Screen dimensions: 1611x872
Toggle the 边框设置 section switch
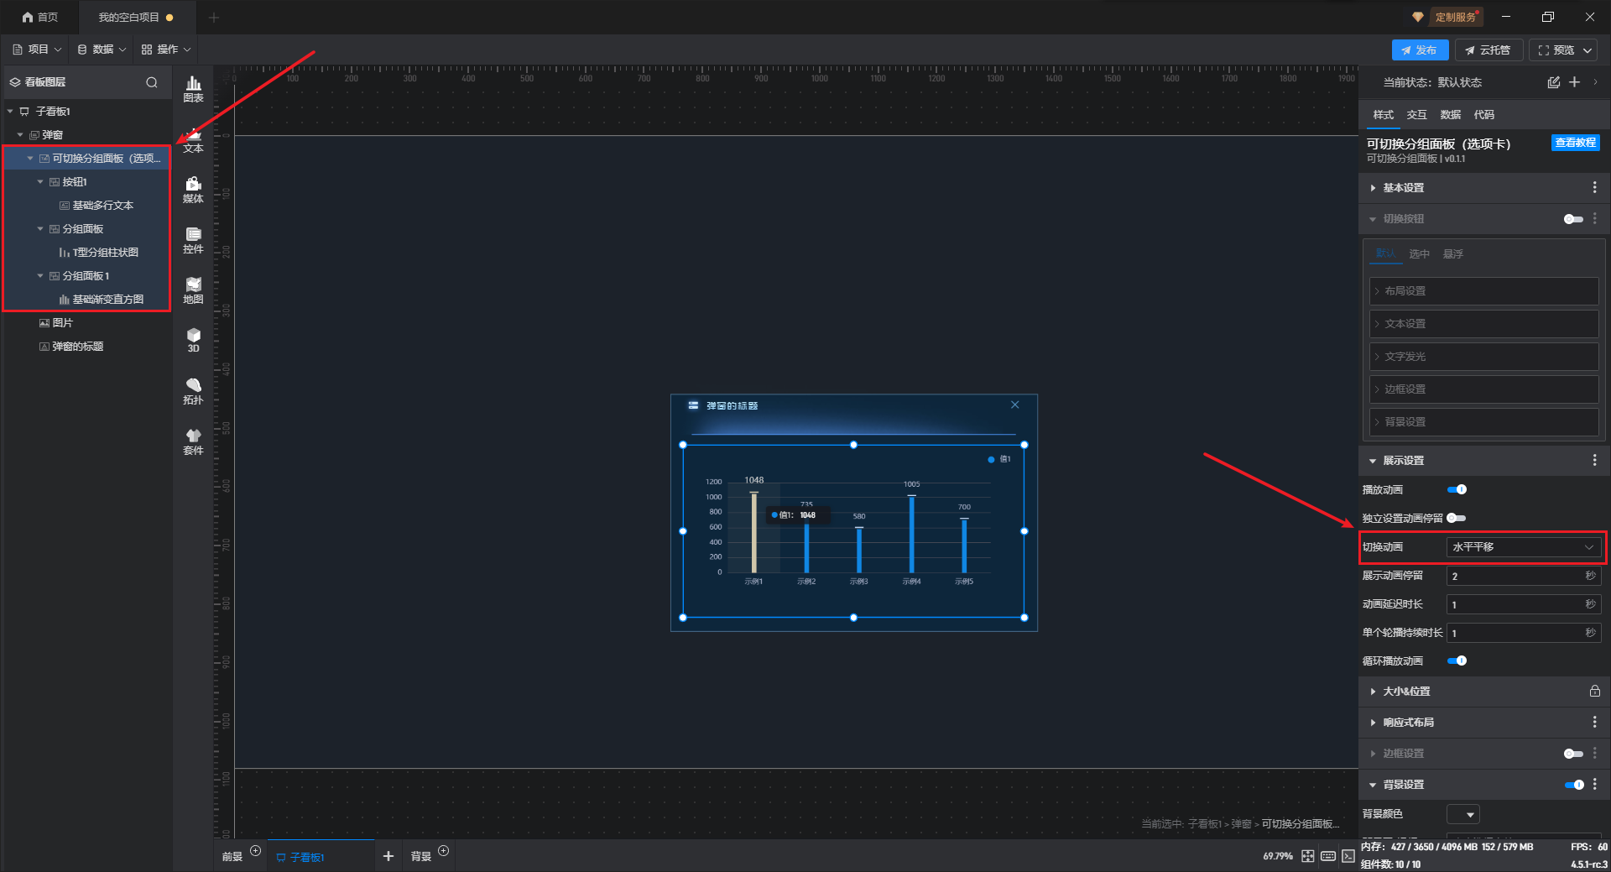tap(1573, 754)
